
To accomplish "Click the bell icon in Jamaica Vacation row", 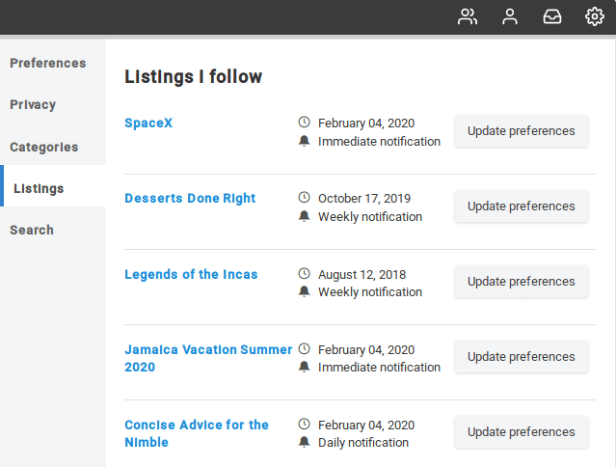I will [304, 367].
